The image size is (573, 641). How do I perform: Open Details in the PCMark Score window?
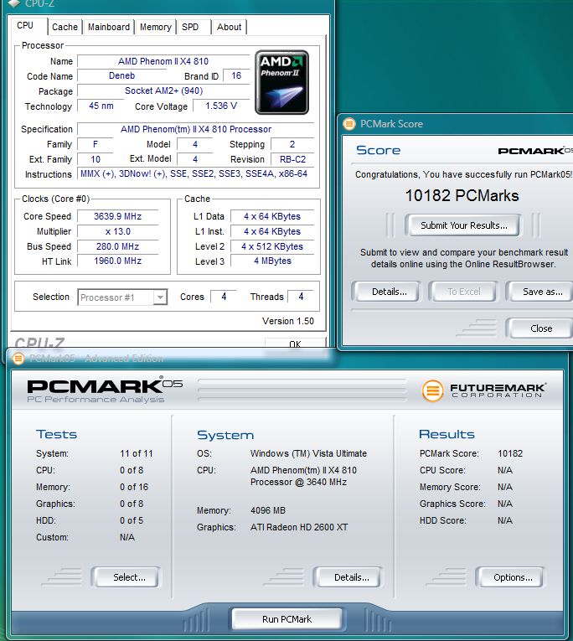[x=386, y=292]
